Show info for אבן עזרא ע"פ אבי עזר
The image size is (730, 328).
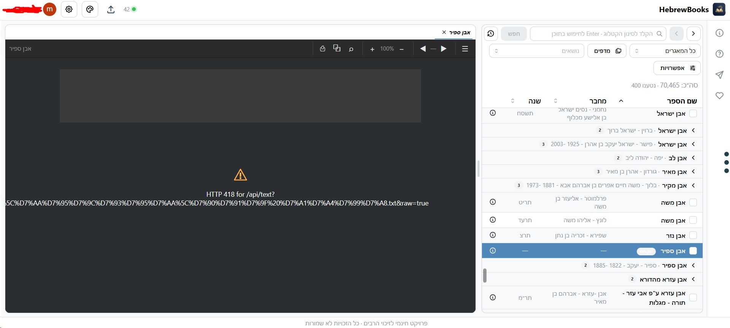click(x=493, y=298)
